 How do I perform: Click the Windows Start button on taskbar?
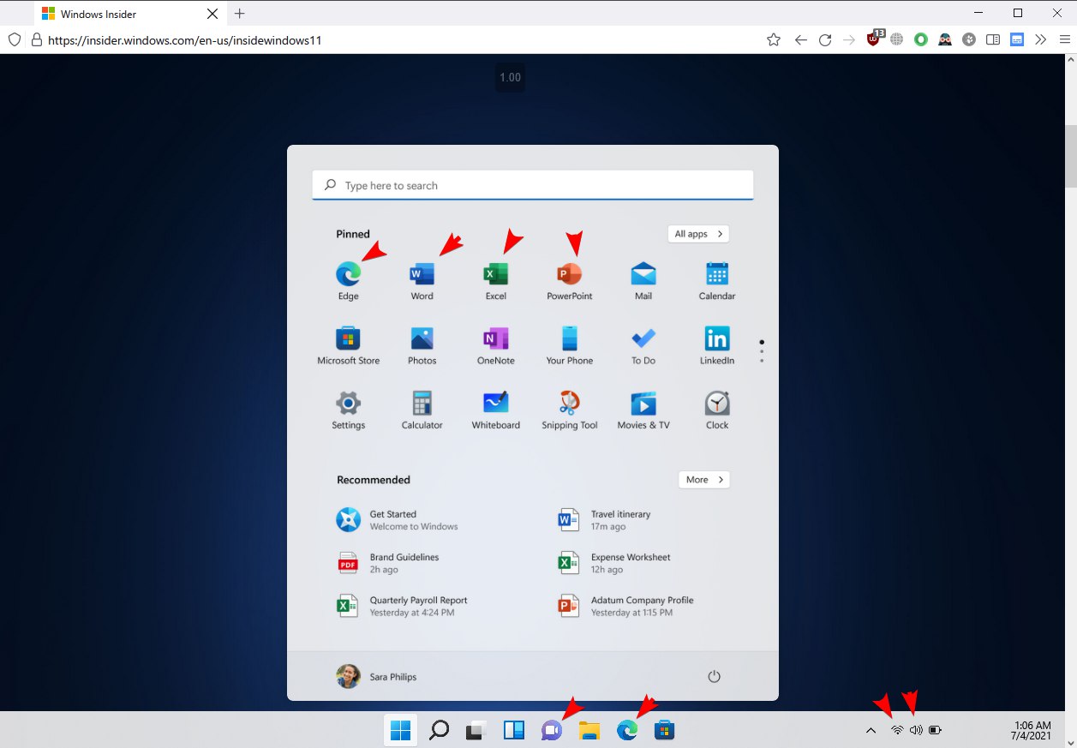pos(400,730)
